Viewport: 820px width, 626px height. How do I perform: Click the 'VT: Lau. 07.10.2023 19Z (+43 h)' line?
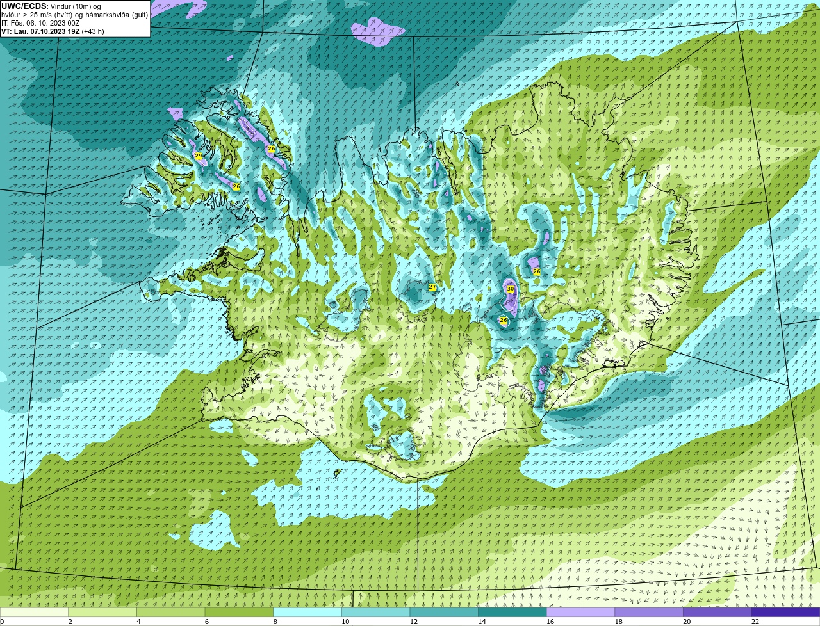tap(53, 31)
